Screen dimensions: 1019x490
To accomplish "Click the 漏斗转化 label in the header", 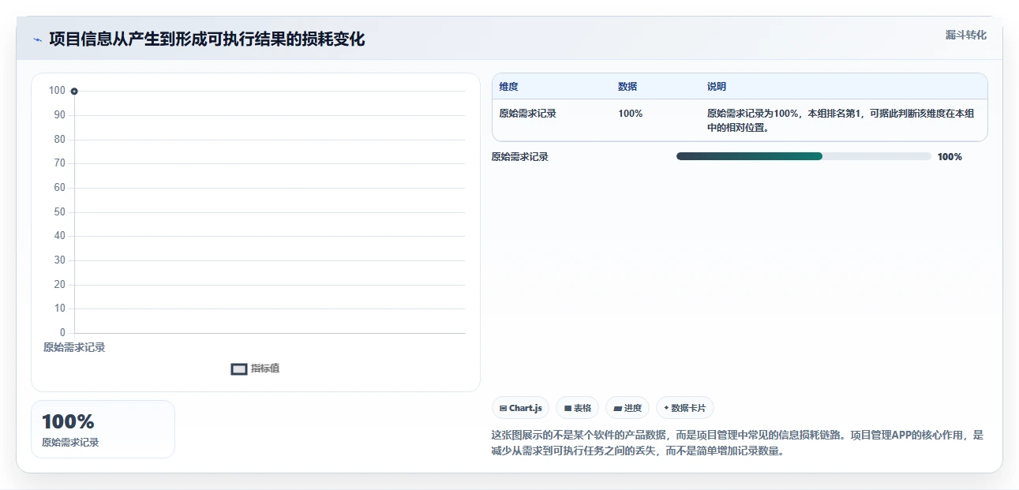I will [965, 35].
